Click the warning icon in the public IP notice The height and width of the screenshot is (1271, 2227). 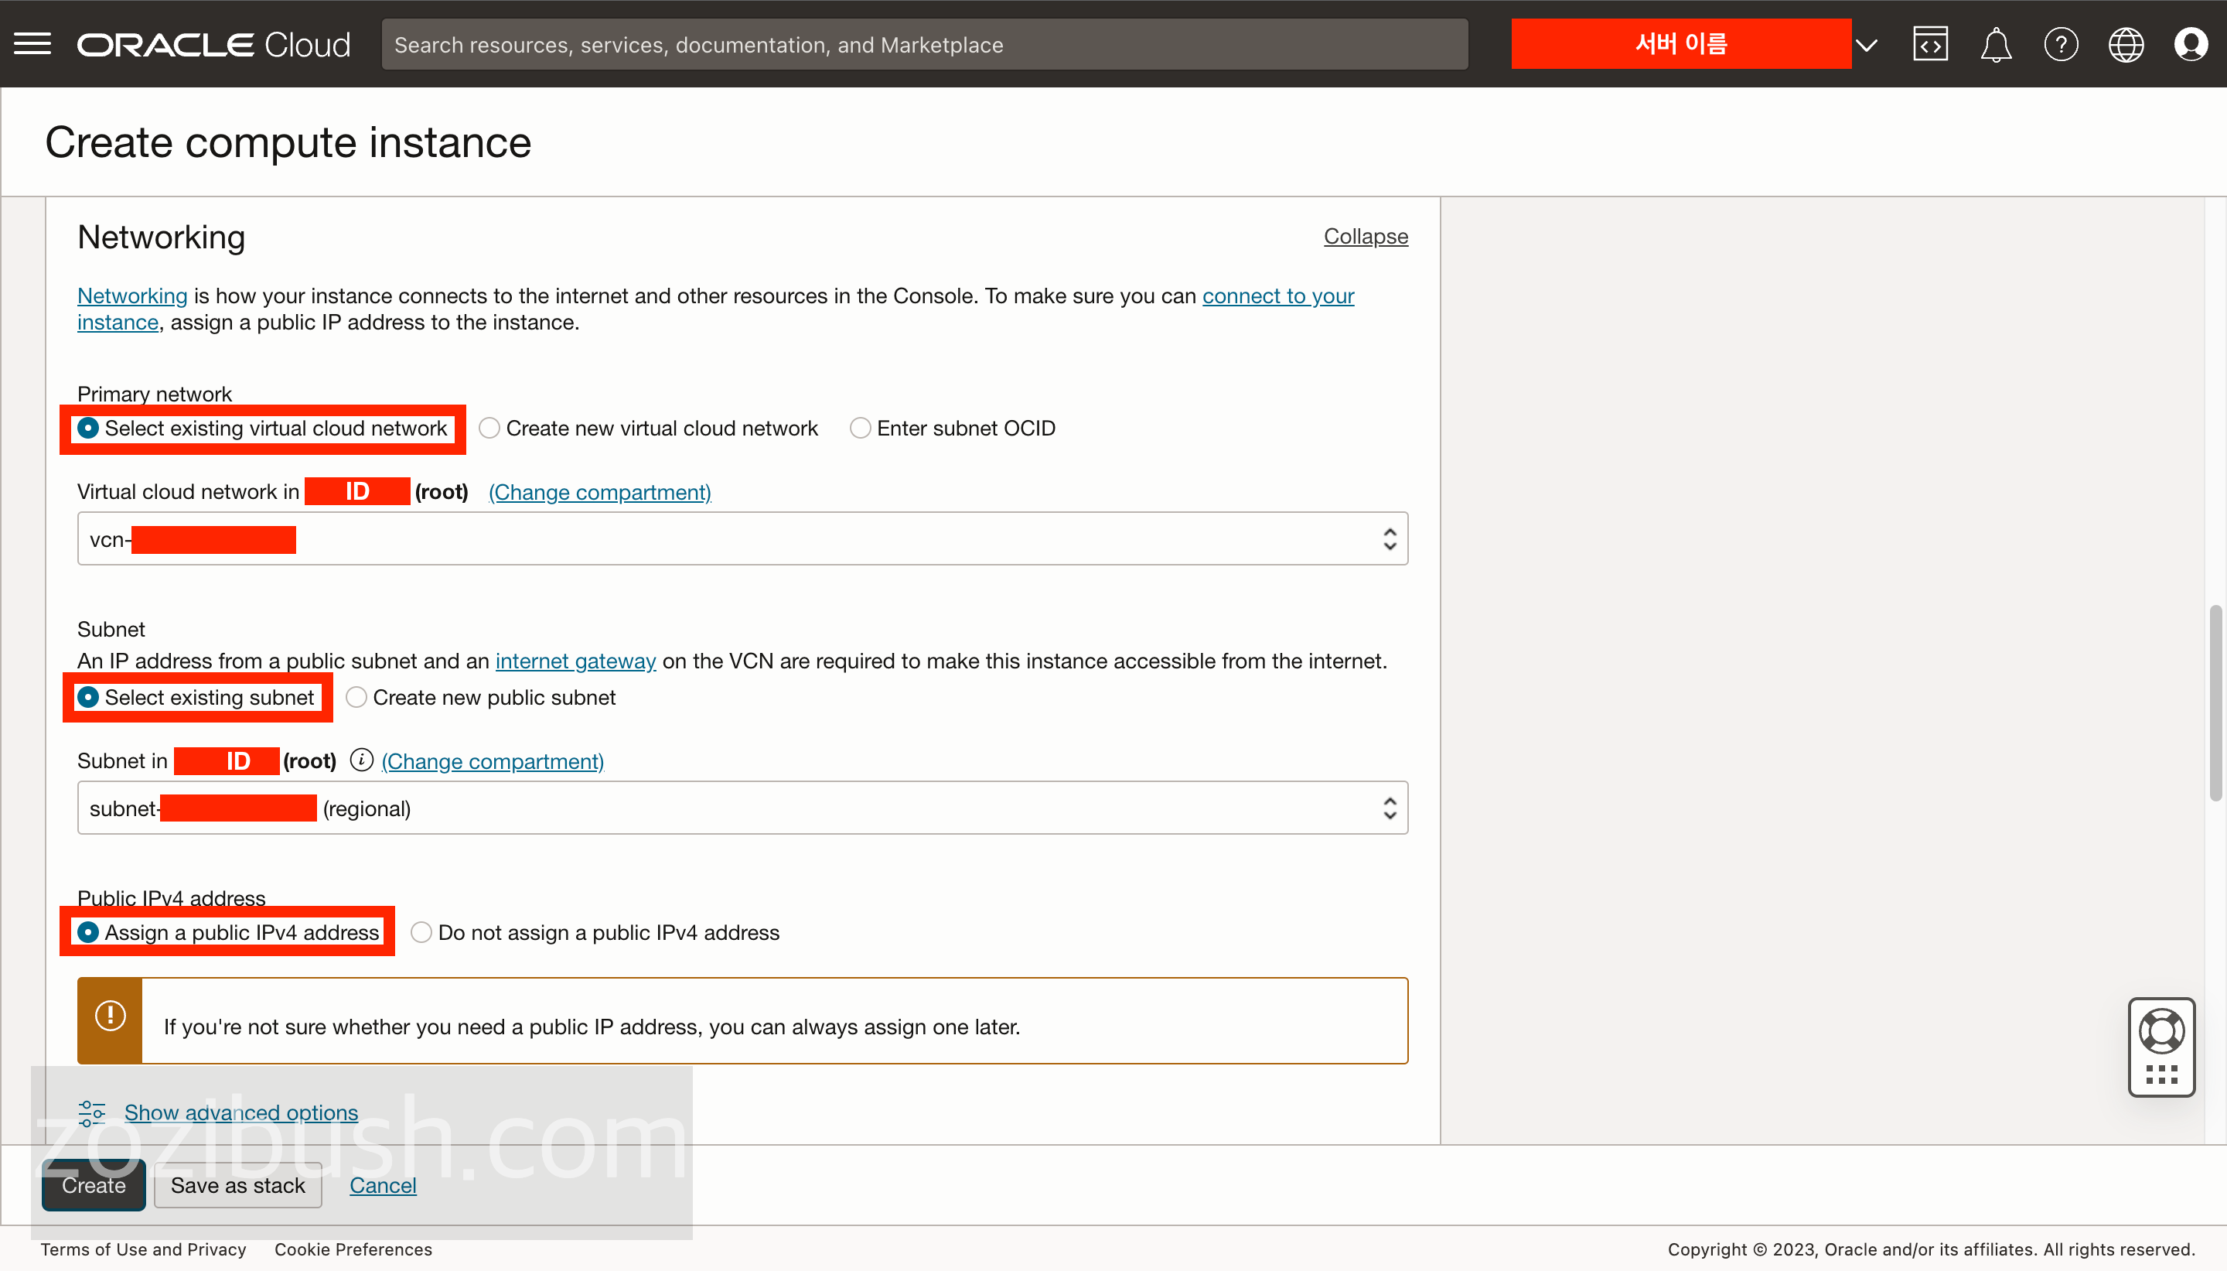pyautogui.click(x=110, y=1016)
